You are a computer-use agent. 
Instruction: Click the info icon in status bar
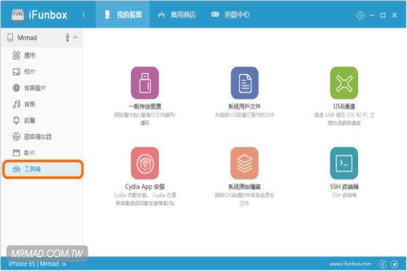pyautogui.click(x=383, y=264)
